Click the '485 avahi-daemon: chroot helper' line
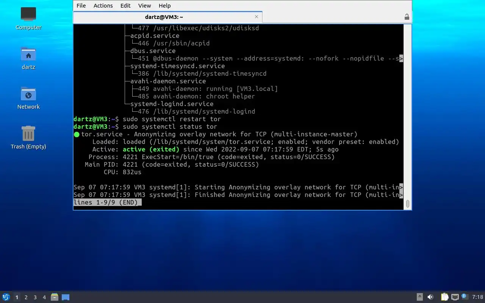 (x=197, y=96)
